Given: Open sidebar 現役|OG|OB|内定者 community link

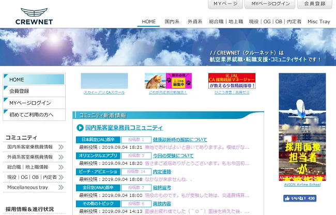Looking at the screenshot, I should [32, 177].
